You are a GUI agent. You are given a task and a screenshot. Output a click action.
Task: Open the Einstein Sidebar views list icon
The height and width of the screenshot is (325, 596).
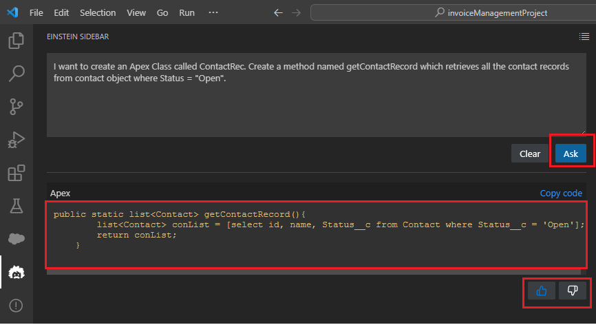coord(584,36)
